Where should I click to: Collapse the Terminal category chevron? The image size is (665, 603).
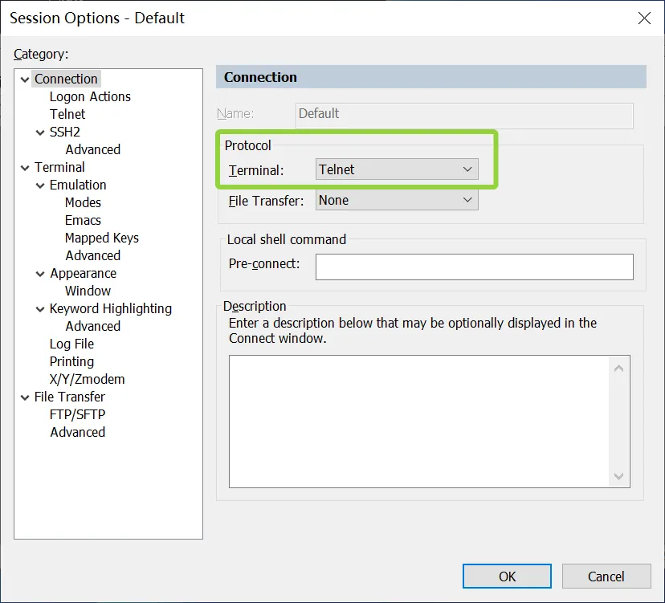(25, 167)
